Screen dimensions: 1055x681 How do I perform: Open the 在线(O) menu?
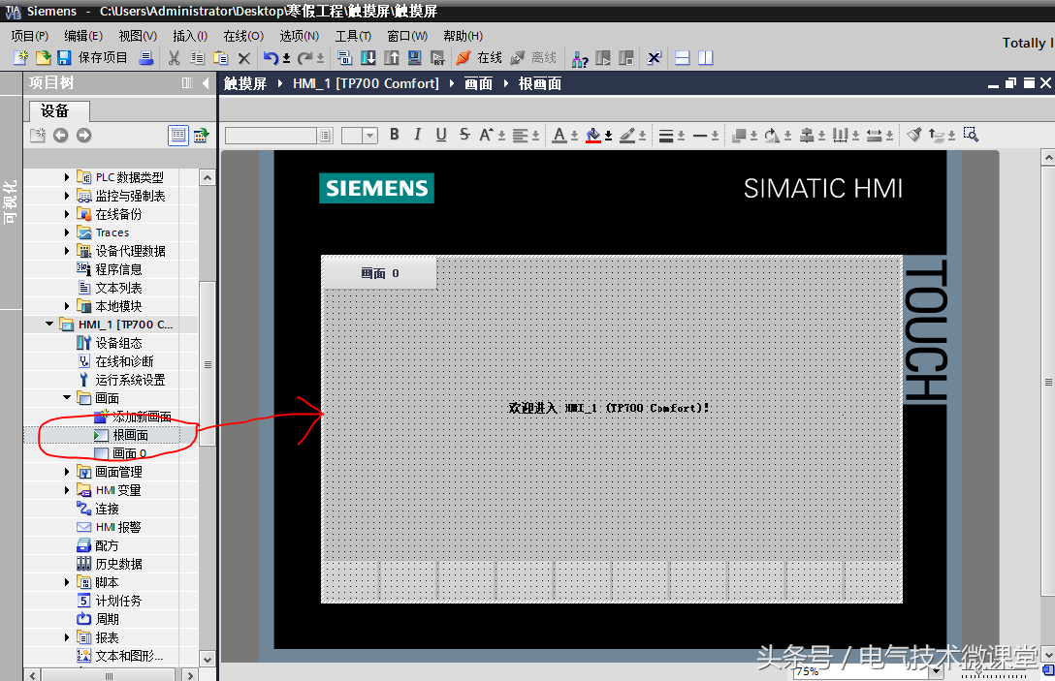tap(243, 36)
